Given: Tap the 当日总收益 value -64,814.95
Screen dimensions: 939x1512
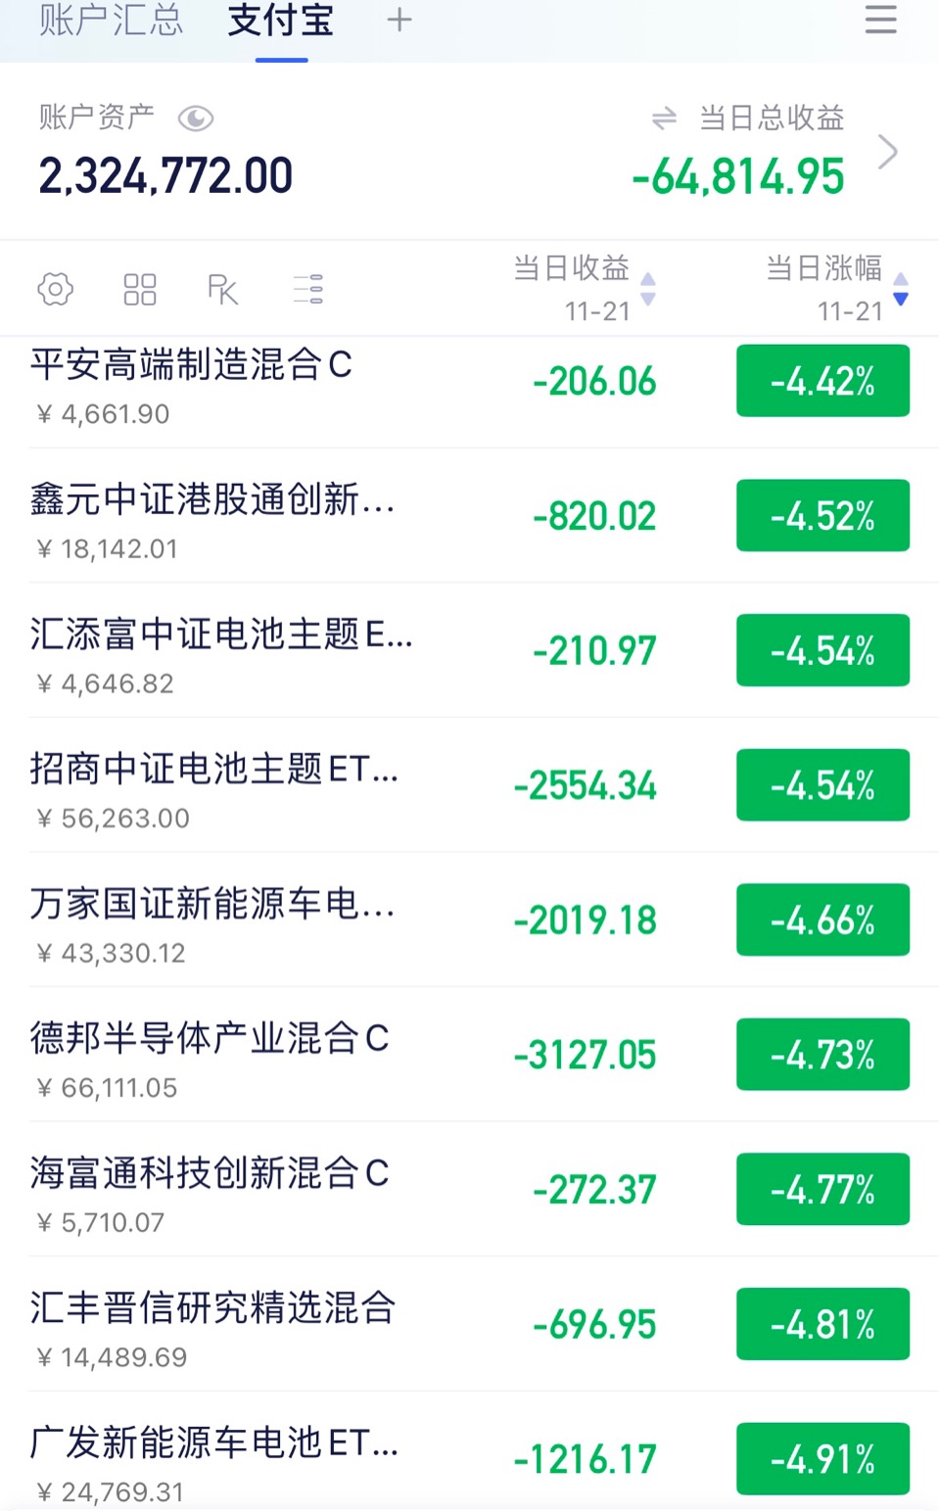Looking at the screenshot, I should pos(738,177).
